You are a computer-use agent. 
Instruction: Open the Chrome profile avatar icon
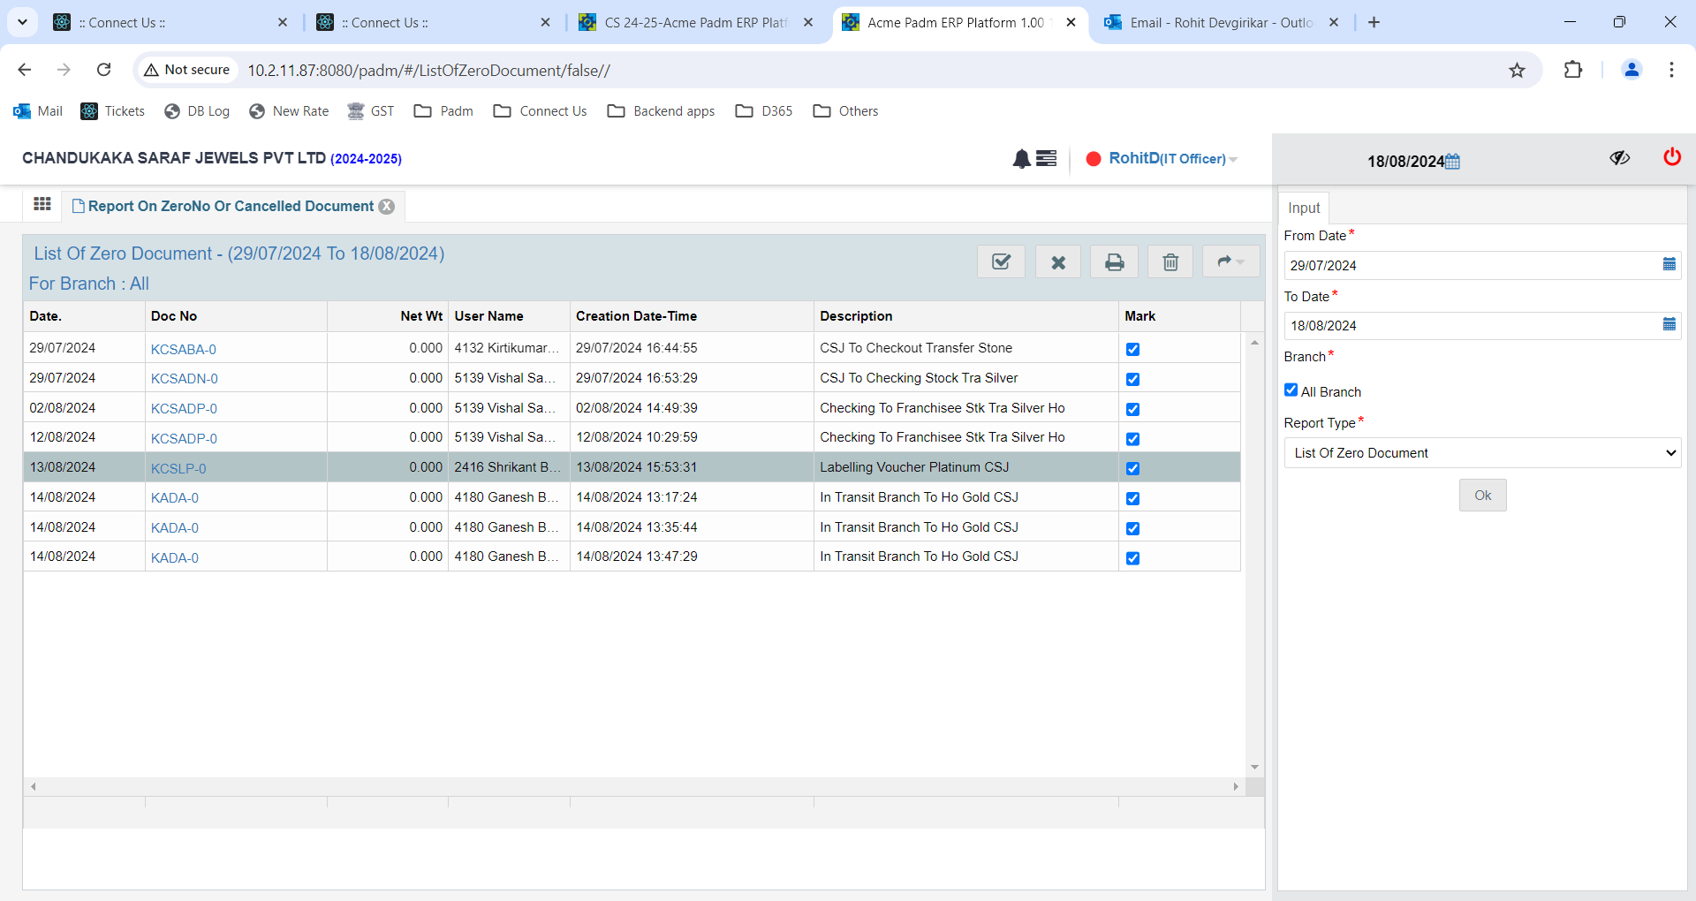(x=1632, y=70)
